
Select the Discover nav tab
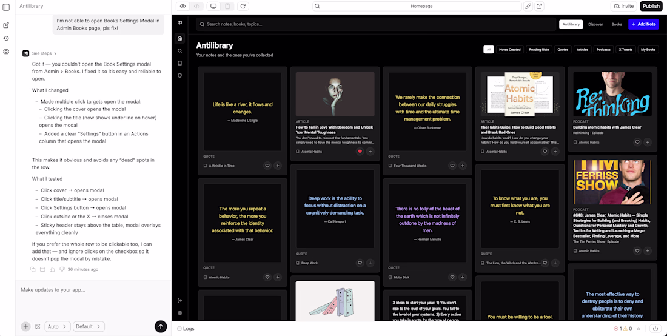[595, 24]
